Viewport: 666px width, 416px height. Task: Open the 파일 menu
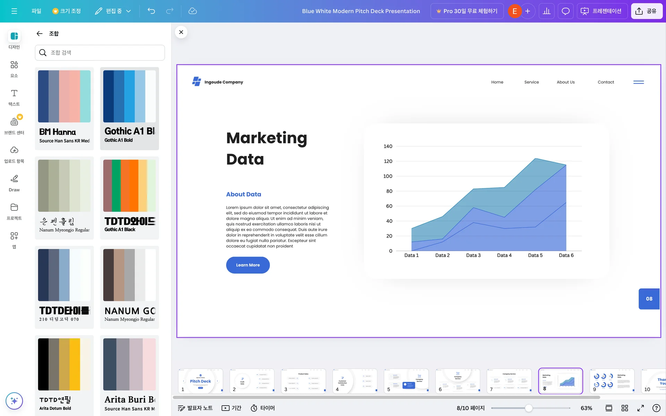point(36,11)
